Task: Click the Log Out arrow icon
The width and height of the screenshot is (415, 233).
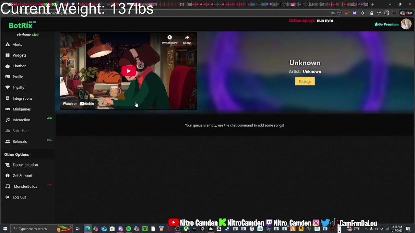Action: (7, 197)
